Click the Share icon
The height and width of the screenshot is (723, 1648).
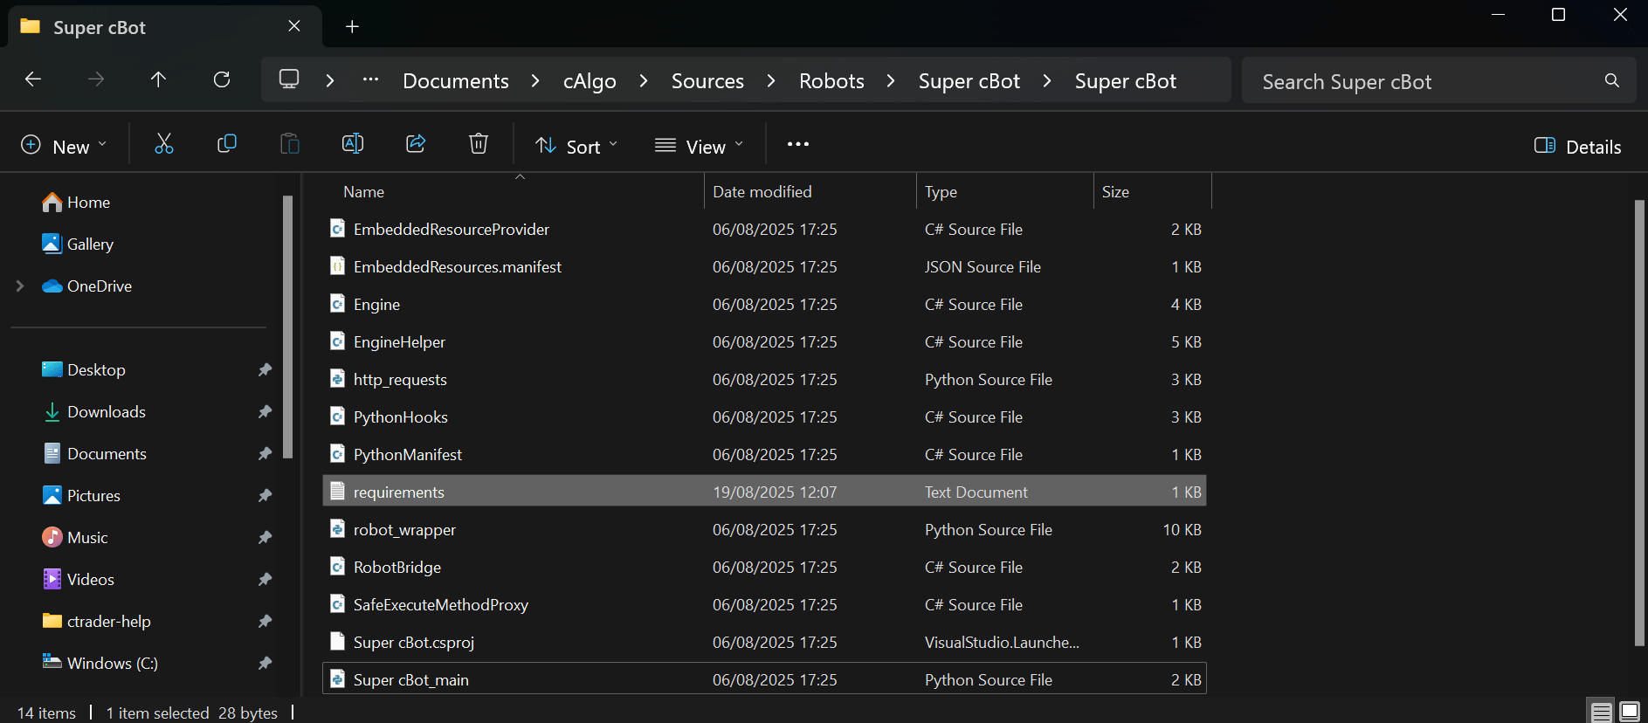[416, 144]
